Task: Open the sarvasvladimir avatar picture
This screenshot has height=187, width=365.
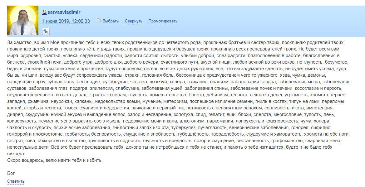Action: point(23,20)
